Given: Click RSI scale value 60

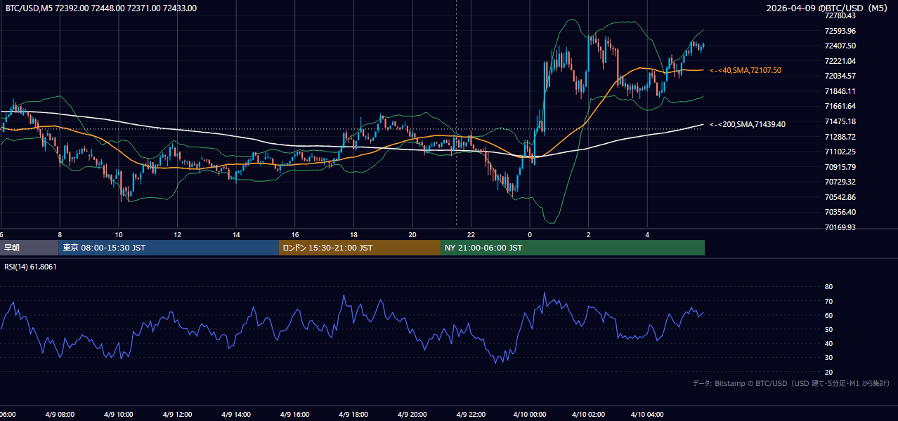Looking at the screenshot, I should point(828,315).
